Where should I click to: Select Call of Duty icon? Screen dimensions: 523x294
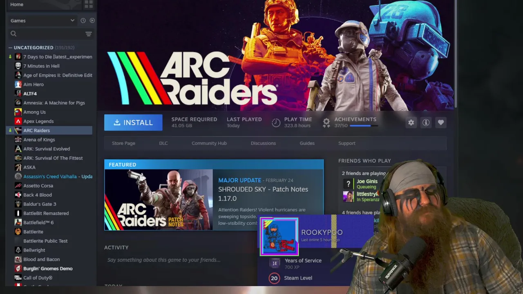coord(18,278)
